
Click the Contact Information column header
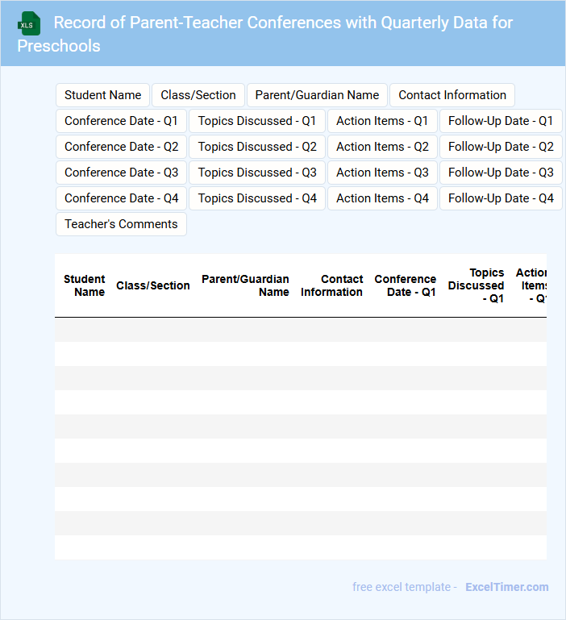pyautogui.click(x=331, y=285)
